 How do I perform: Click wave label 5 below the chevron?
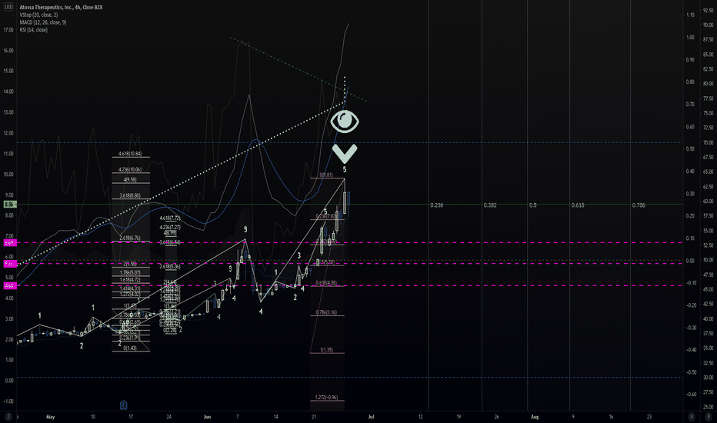tap(345, 170)
